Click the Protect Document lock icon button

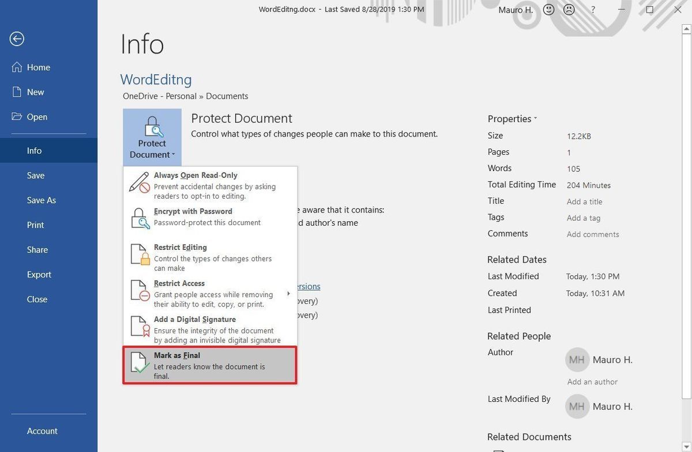(152, 137)
